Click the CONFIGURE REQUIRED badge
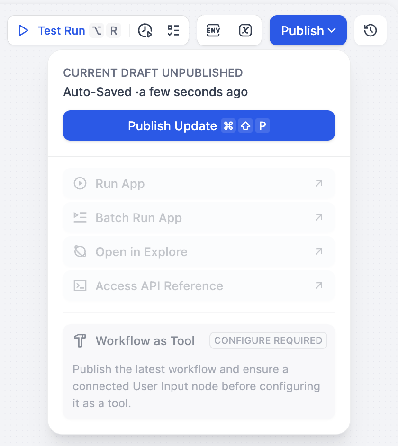The width and height of the screenshot is (398, 446). [268, 340]
